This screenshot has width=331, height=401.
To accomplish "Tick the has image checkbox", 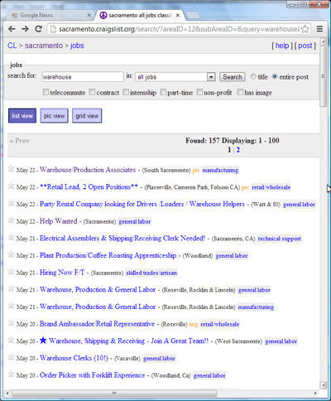I will pyautogui.click(x=240, y=92).
